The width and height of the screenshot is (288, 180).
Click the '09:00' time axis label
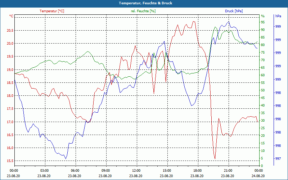pos(105,170)
